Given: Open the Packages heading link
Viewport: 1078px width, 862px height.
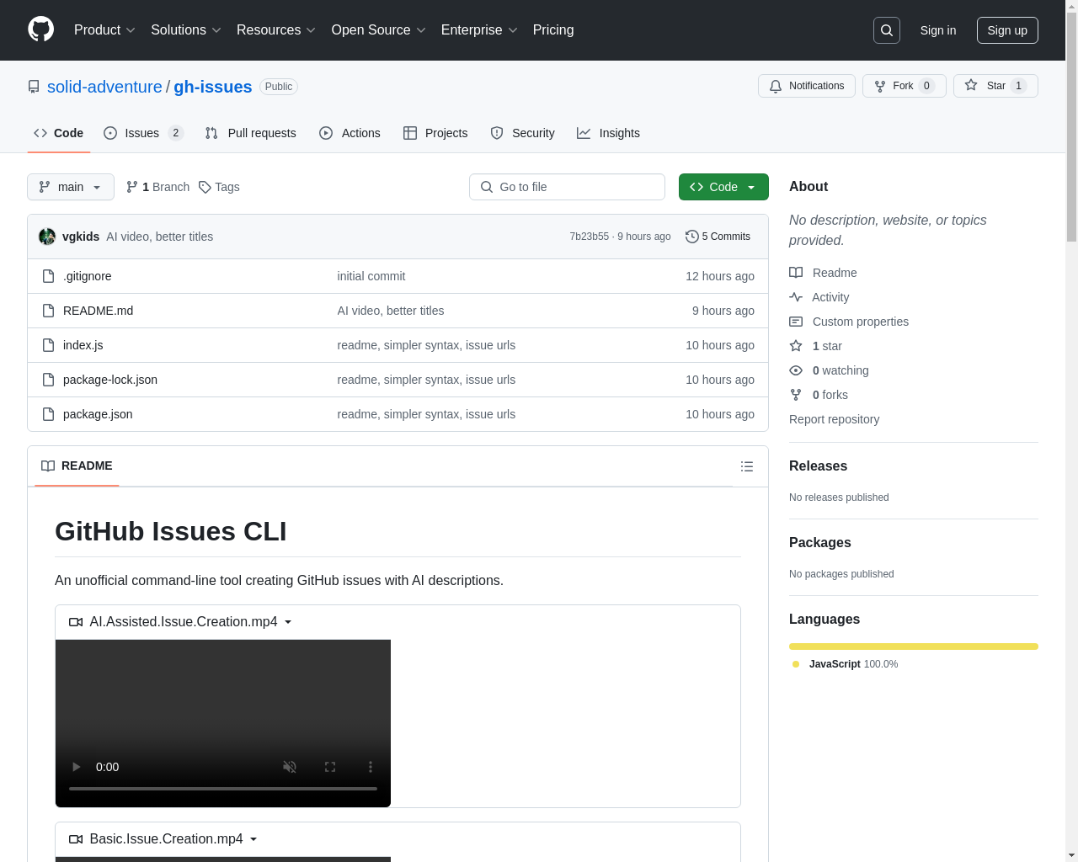Looking at the screenshot, I should pyautogui.click(x=819, y=543).
